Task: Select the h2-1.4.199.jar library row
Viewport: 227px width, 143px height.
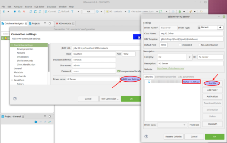Action: pos(172,82)
